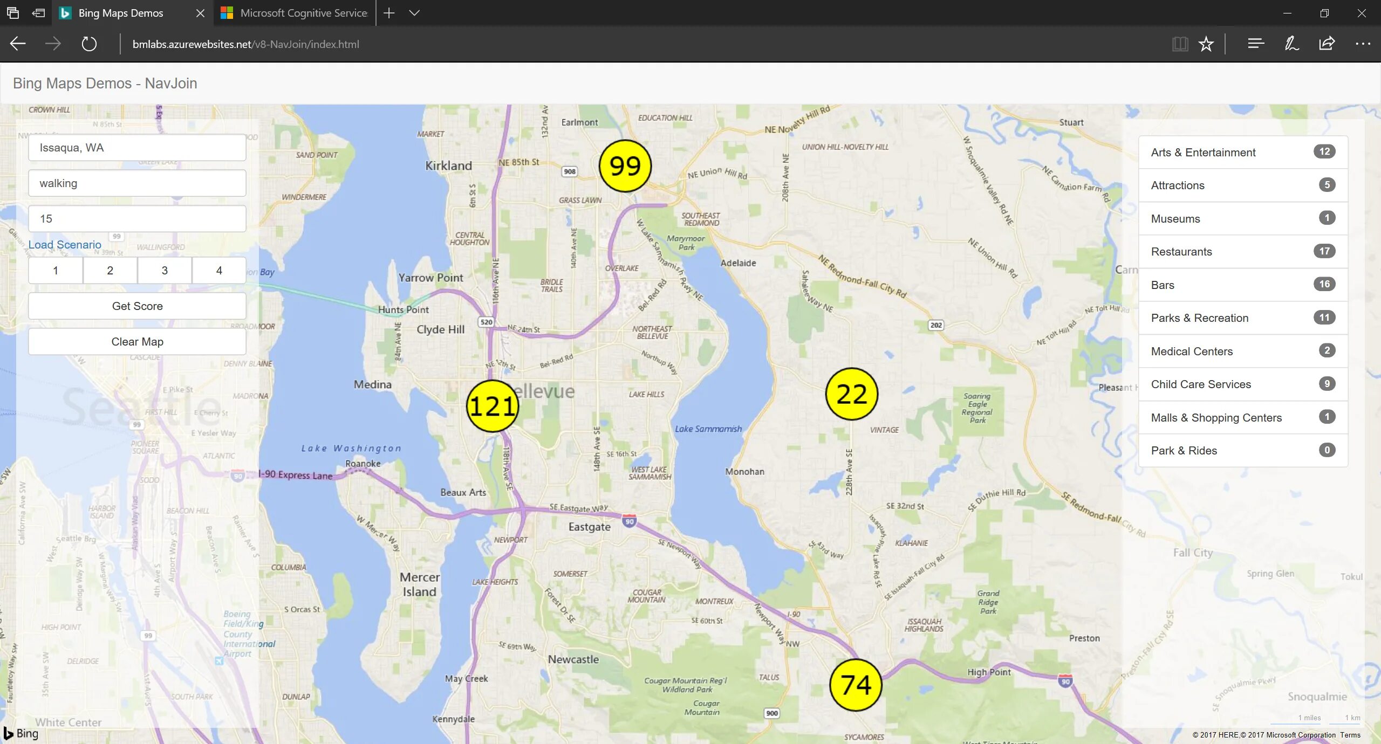
Task: Select the Parks & Recreation list item
Action: pyautogui.click(x=1243, y=318)
